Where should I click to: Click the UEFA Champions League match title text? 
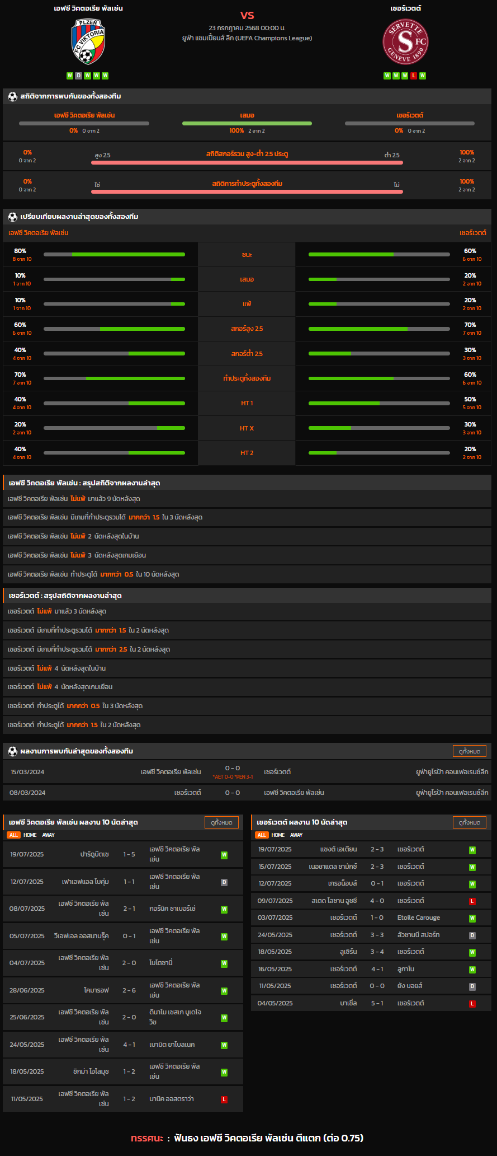coord(247,38)
